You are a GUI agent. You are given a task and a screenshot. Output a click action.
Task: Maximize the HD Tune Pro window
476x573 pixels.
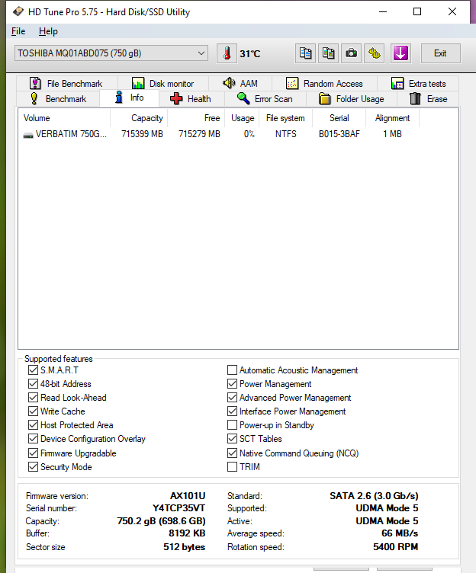417,11
